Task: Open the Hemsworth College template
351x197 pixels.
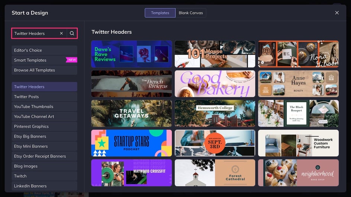Action: (215, 114)
